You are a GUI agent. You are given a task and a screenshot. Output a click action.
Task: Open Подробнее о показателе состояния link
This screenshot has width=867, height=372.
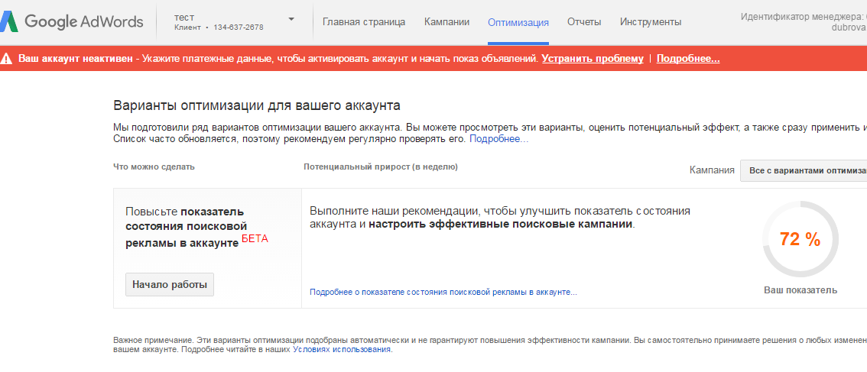[x=443, y=292]
